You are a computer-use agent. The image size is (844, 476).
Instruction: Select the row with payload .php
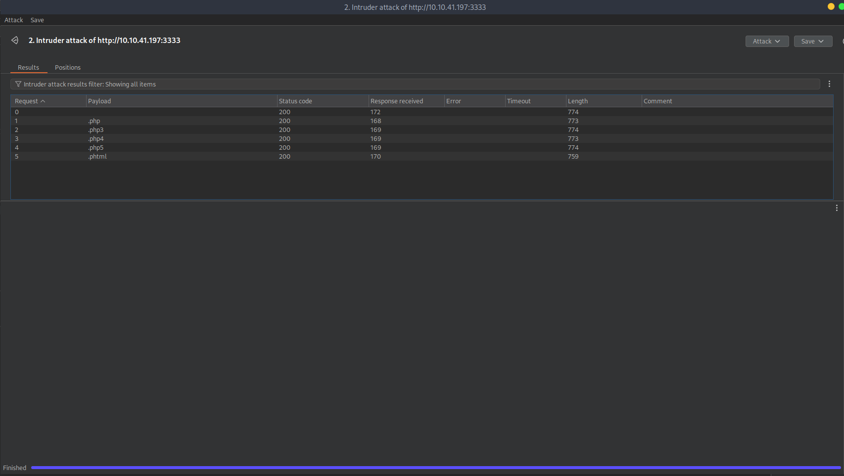[x=422, y=121]
